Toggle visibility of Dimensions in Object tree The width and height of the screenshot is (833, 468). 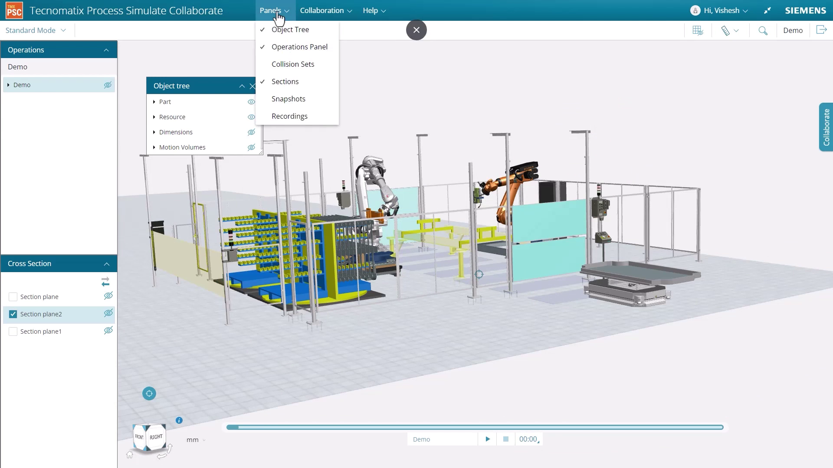point(252,132)
